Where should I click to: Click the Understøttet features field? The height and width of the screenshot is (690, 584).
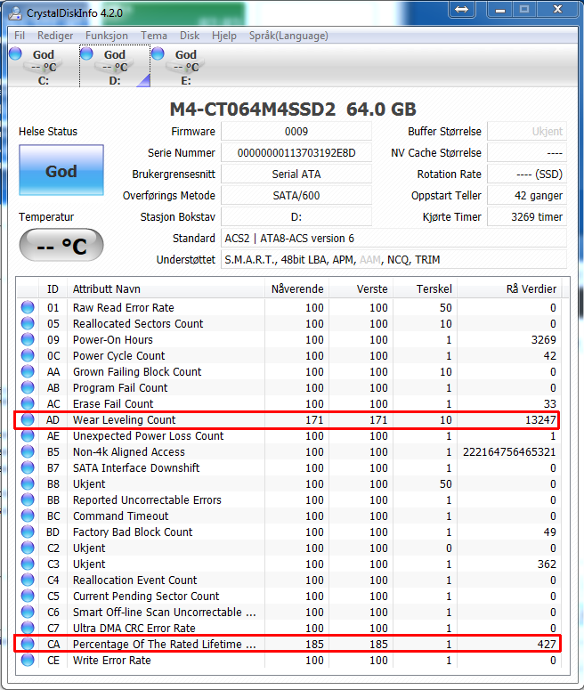[x=393, y=260]
